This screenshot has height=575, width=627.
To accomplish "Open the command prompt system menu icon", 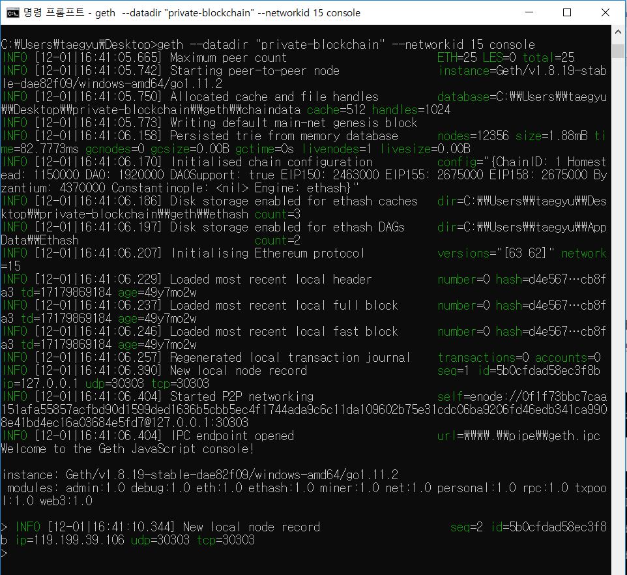I will 13,13.
